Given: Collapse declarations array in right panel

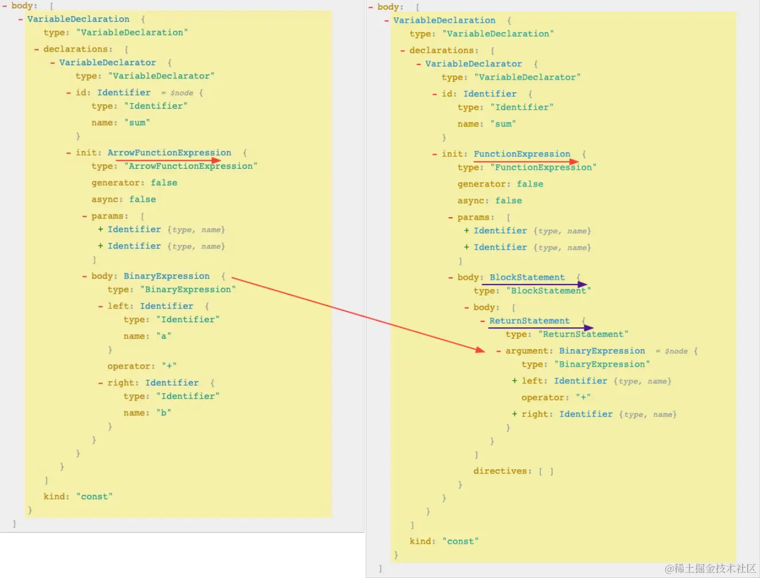Looking at the screenshot, I should click(x=403, y=50).
